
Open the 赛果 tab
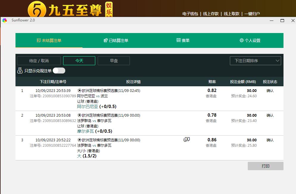coord(186,40)
